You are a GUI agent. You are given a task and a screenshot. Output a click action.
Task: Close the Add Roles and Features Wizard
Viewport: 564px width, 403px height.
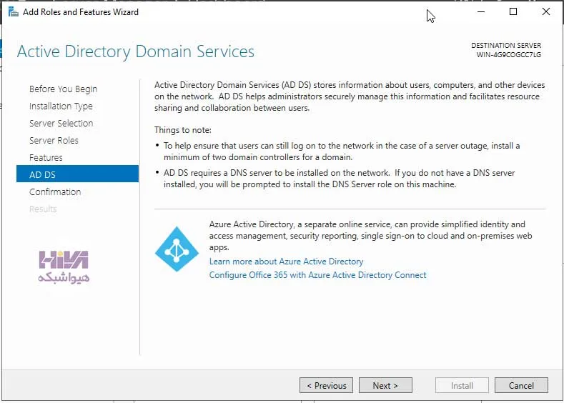click(x=545, y=12)
